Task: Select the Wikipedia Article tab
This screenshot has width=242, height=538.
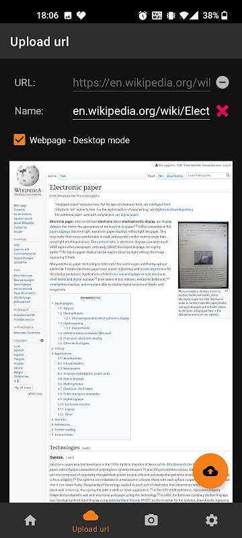Action: click(x=52, y=176)
